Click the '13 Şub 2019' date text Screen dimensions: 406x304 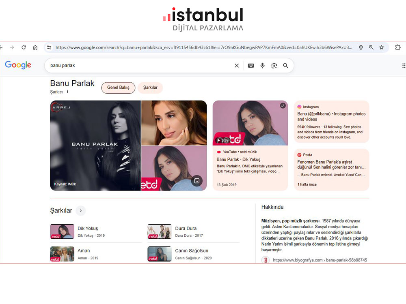tap(227, 185)
